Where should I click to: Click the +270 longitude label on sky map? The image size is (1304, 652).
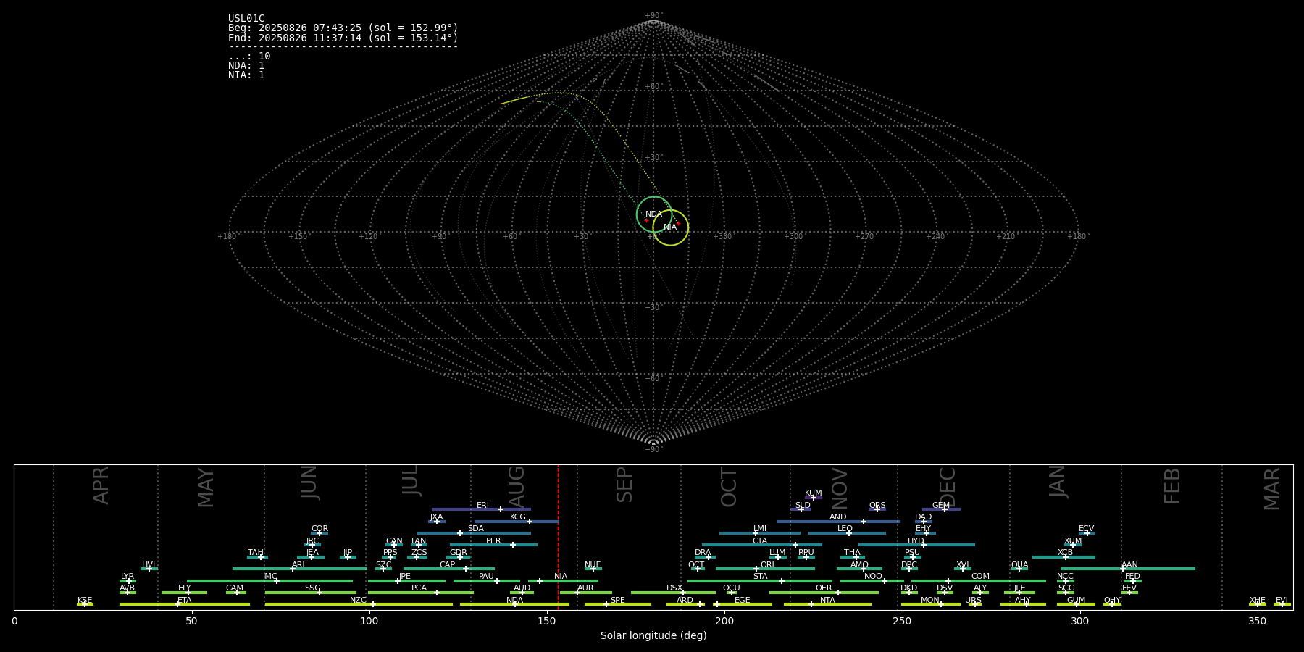click(x=864, y=237)
